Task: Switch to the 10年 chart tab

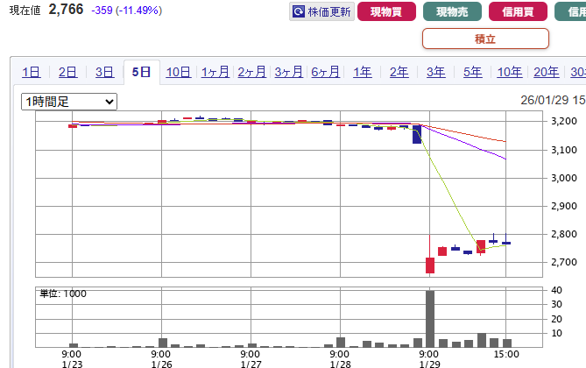Action: pos(509,73)
